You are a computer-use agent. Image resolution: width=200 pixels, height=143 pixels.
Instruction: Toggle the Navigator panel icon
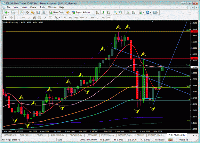point(33,12)
